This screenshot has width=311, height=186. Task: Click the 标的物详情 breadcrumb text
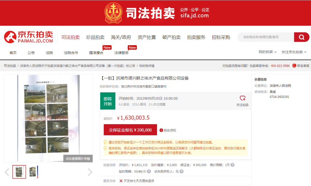[147, 66]
